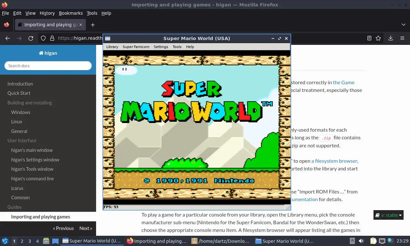Open the notifications tray icon
410x246 pixels.
[x=390, y=241]
